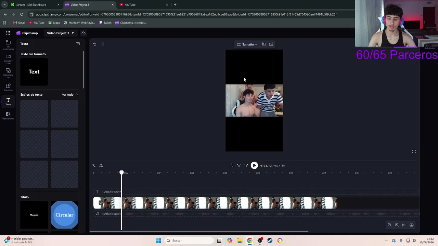Click the Clipchamp logo
The height and width of the screenshot is (246, 438).
click(27, 33)
